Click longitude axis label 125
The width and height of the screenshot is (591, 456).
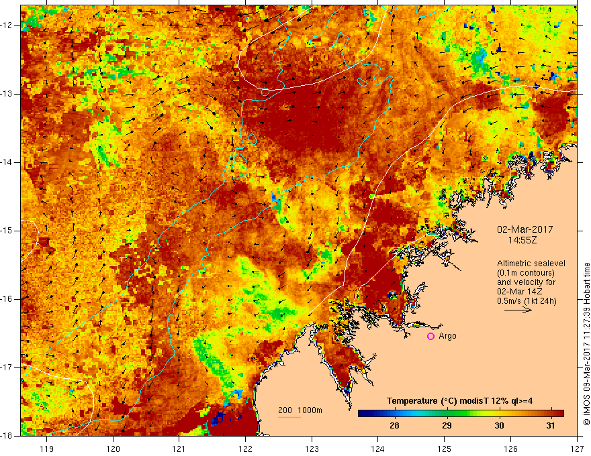pyautogui.click(x=445, y=449)
